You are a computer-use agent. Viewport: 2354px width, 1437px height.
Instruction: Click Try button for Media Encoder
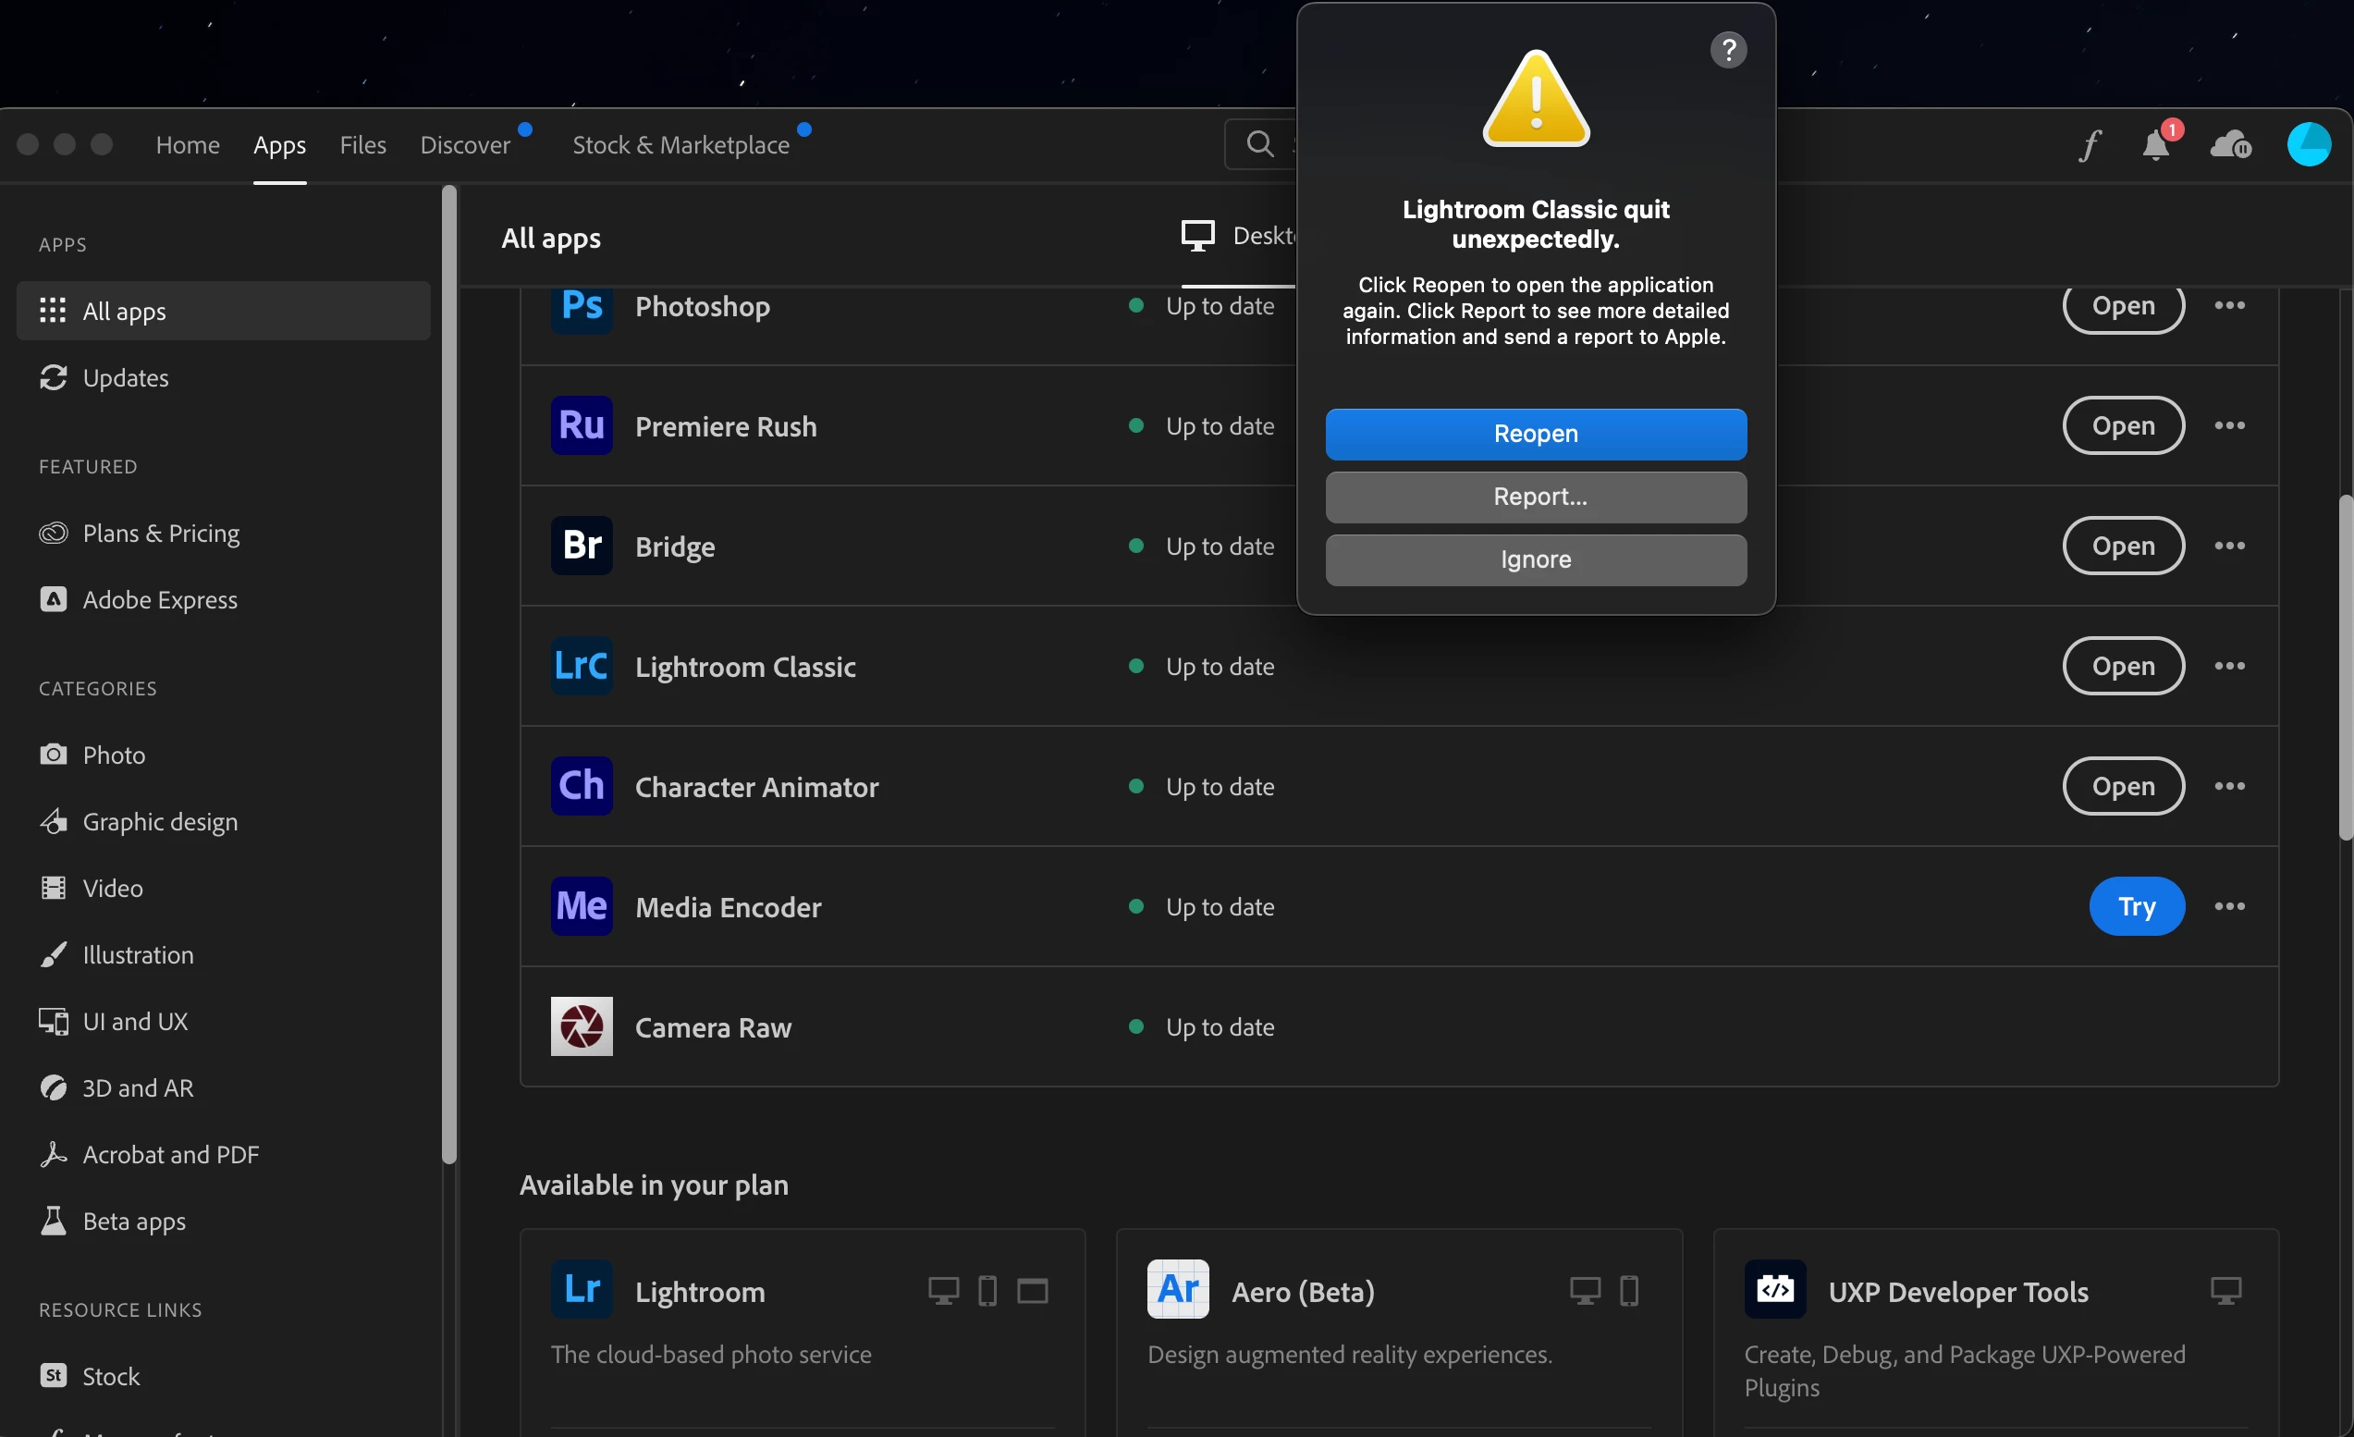[x=2135, y=906]
